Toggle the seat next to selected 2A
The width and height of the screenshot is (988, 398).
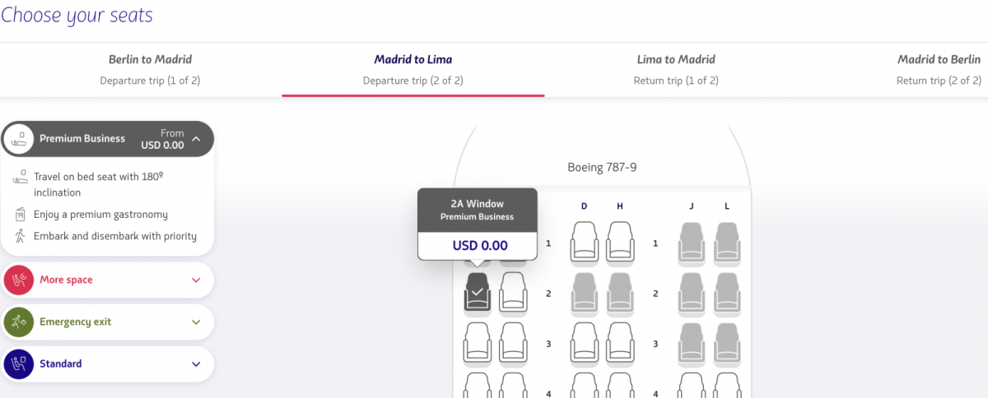[513, 292]
